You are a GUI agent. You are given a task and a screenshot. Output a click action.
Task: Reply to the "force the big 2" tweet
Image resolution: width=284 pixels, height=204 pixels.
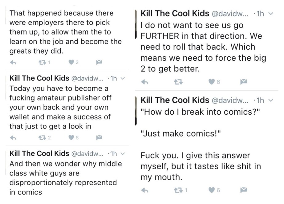(144, 82)
